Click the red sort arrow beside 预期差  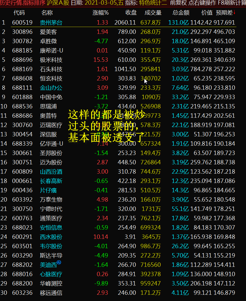pyautogui.click(x=234, y=12)
